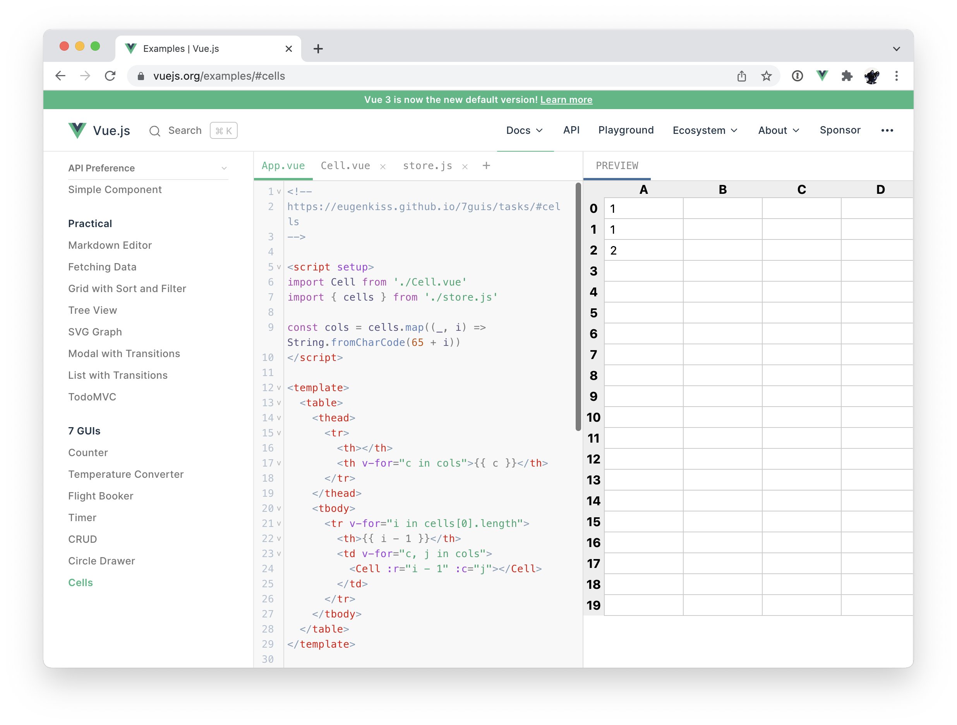This screenshot has width=957, height=725.
Task: Open the extra navigation three-dot menu
Action: [x=887, y=130]
